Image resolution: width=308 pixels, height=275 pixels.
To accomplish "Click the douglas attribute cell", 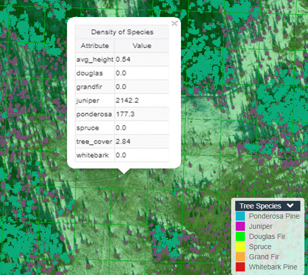I will 95,73.
